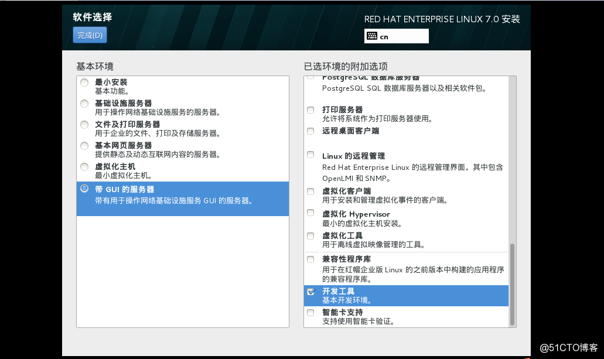Viewport: 604px width, 359px height.
Task: Click the 用于离线虚拟映像管理的工具 description
Action: tap(373, 245)
